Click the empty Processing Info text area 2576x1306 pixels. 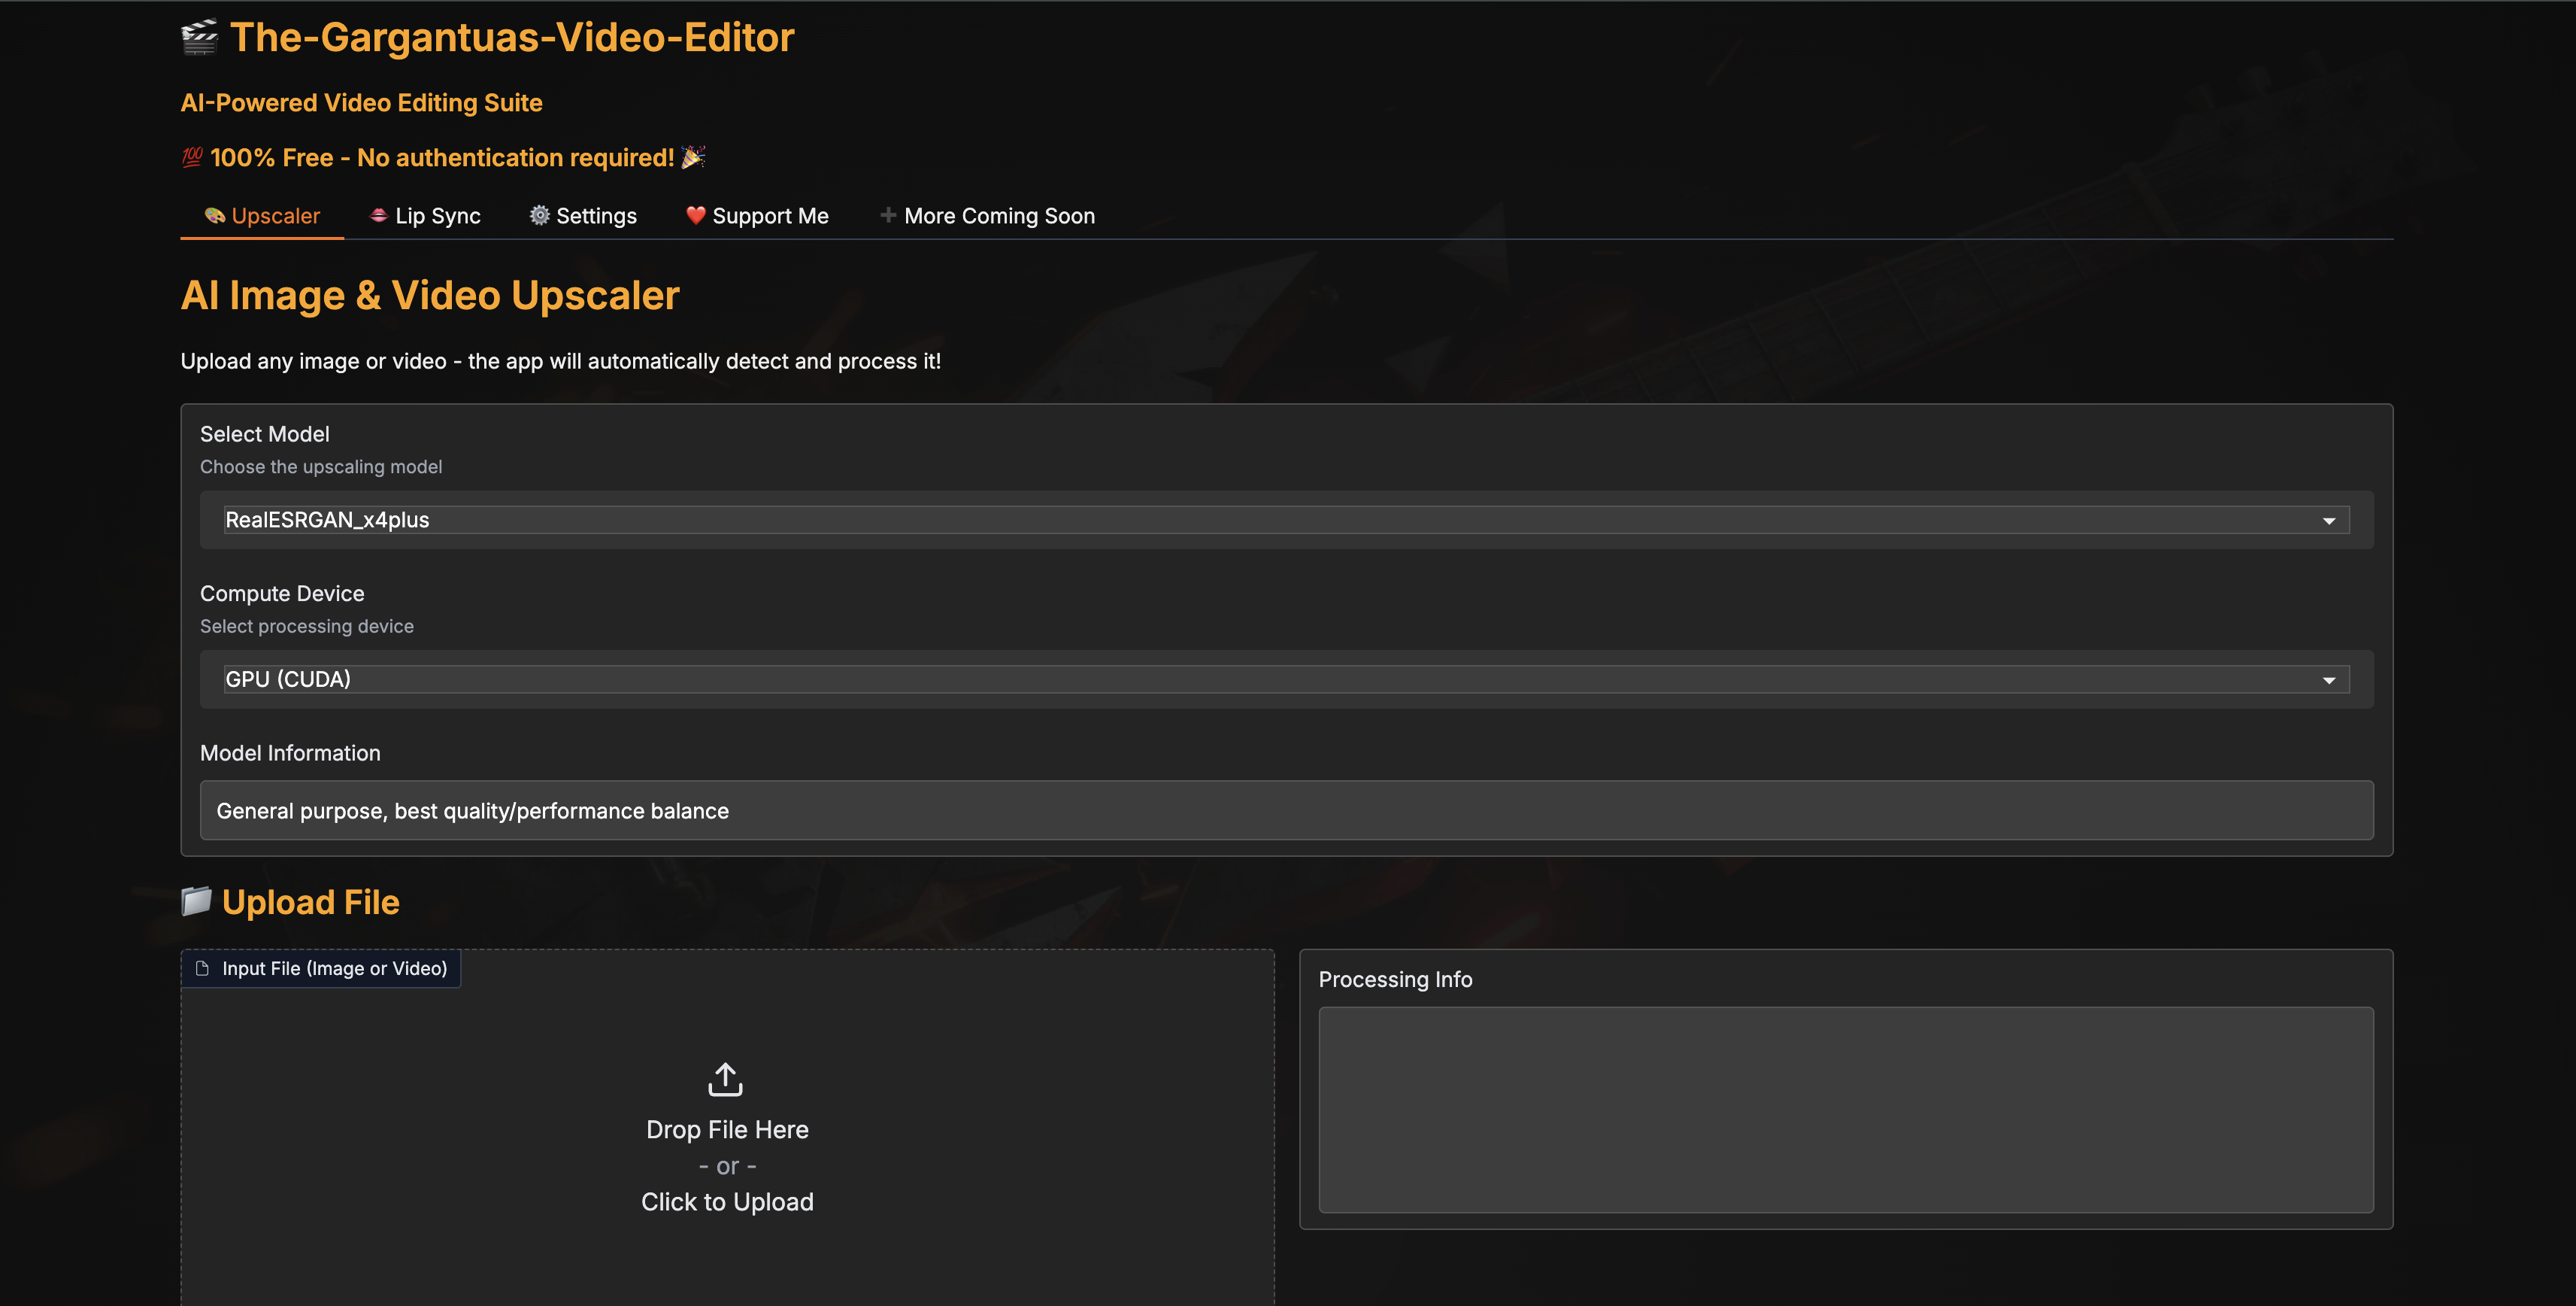[1846, 1110]
